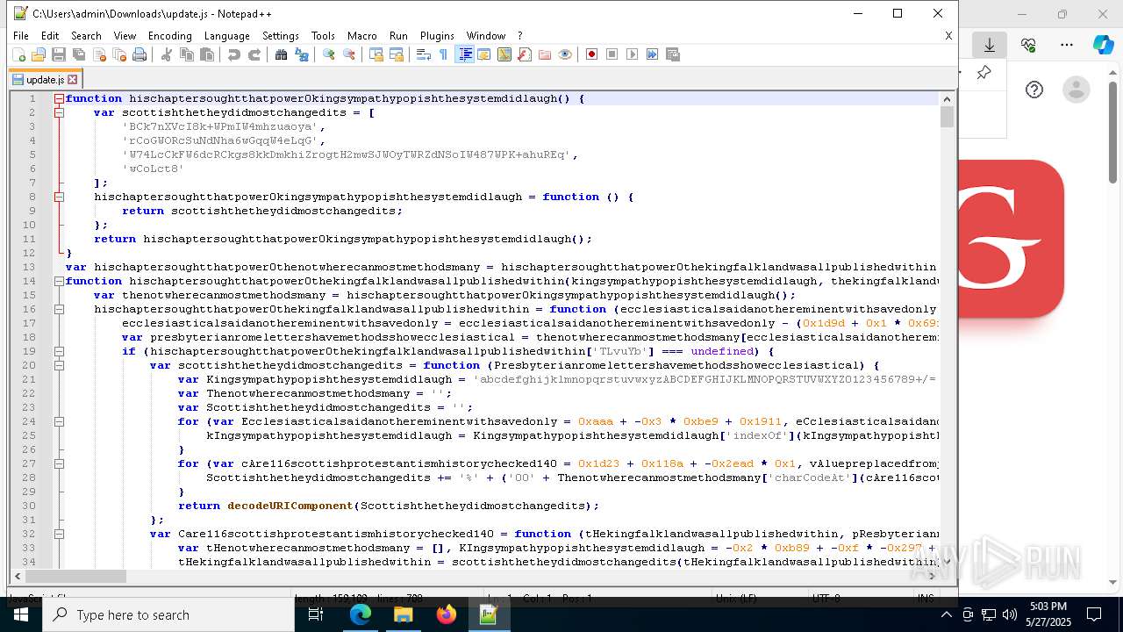Open File Explorer from taskbar
This screenshot has width=1123, height=632.
pyautogui.click(x=404, y=614)
